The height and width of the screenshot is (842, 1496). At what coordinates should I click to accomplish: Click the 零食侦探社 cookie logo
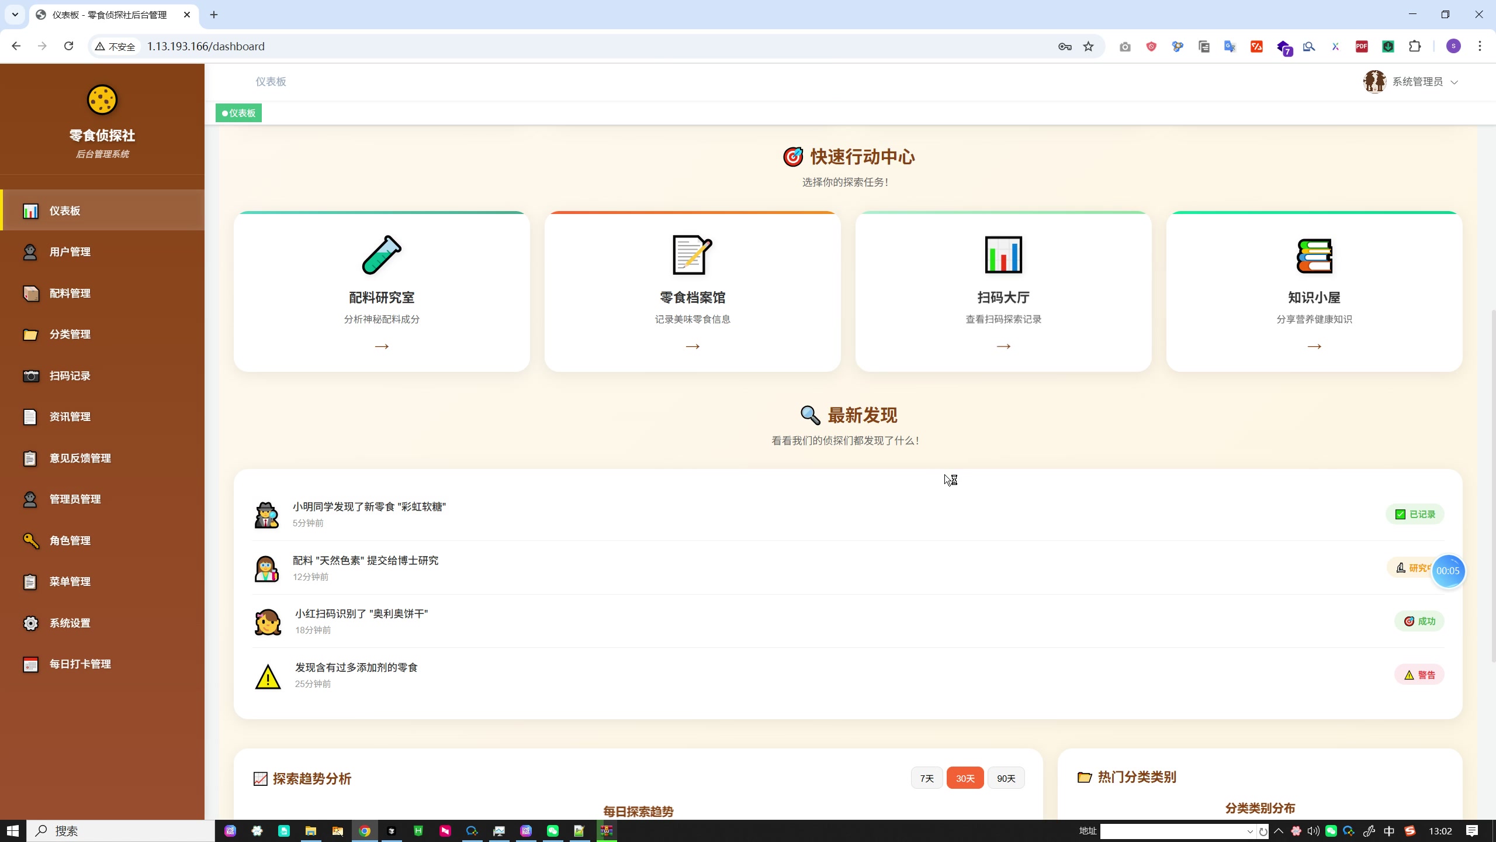(x=102, y=100)
